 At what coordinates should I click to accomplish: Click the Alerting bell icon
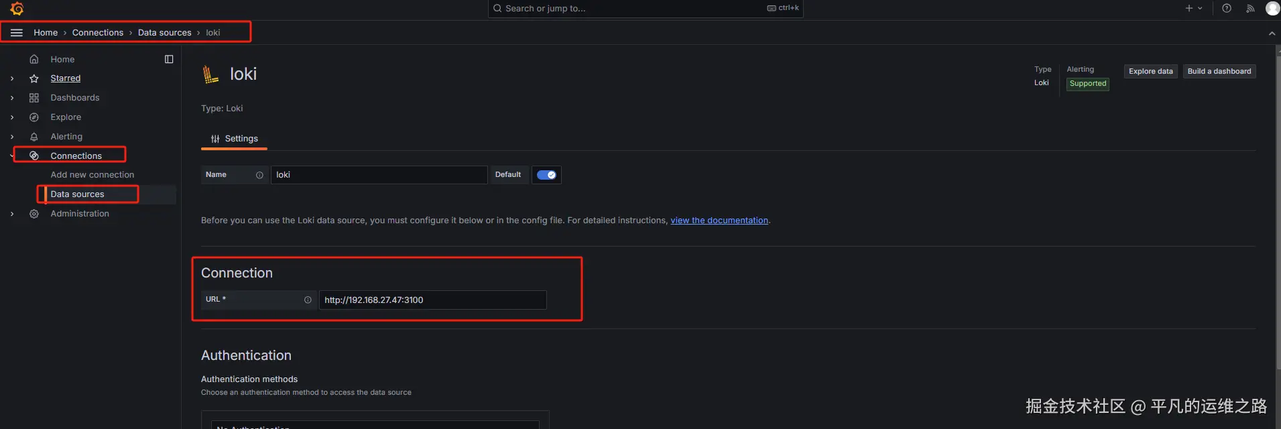(x=34, y=137)
